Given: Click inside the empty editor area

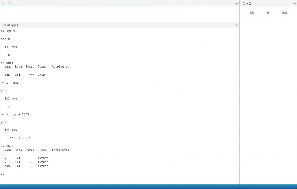Looking at the screenshot, I should [x=119, y=14].
